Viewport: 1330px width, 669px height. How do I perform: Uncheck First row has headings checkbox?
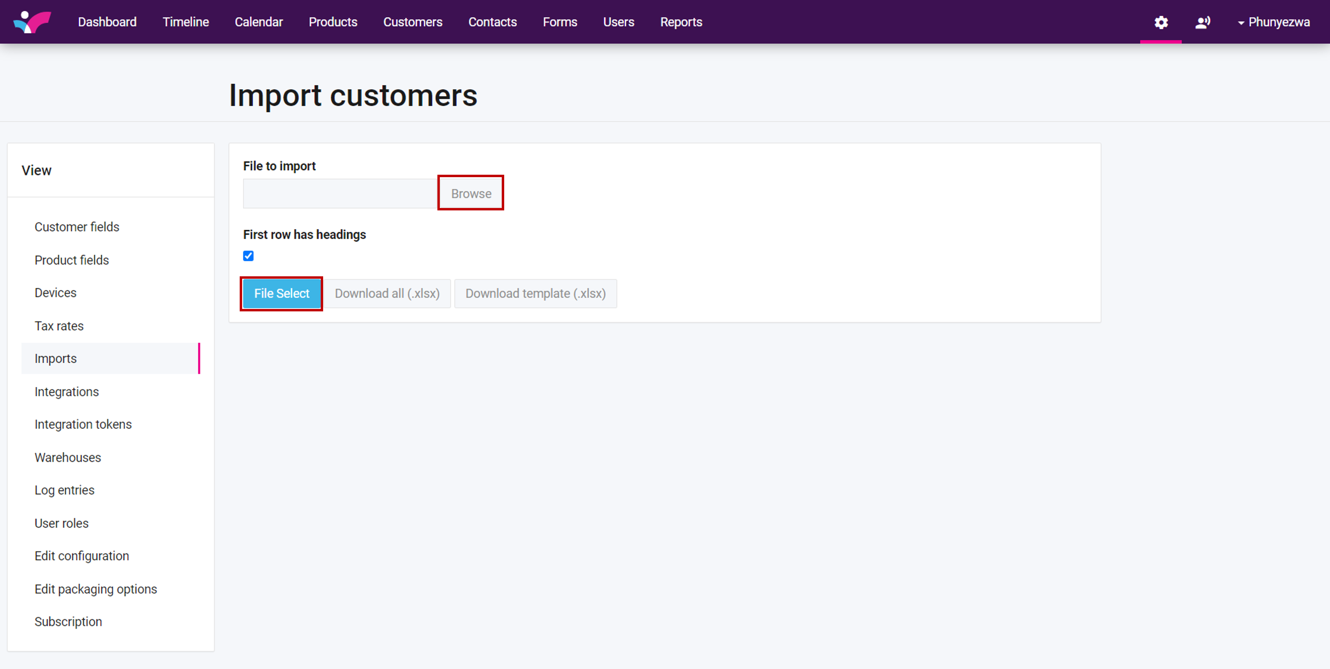coord(248,256)
